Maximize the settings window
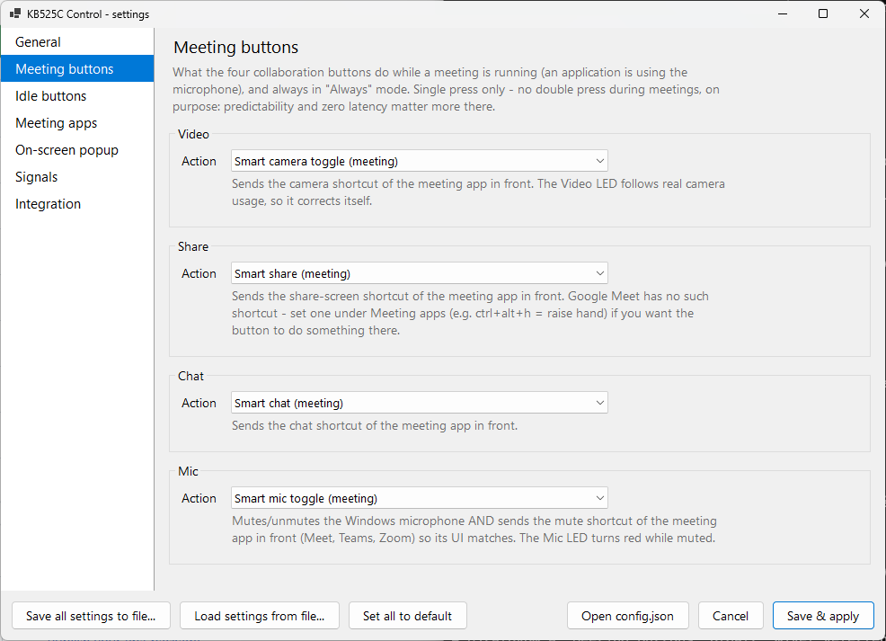Viewport: 886px width, 641px height. point(823,13)
